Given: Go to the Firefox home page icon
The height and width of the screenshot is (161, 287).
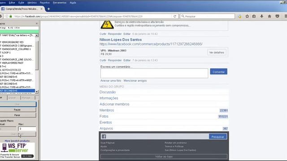Looking at the screenshot, I should click(x=270, y=17).
